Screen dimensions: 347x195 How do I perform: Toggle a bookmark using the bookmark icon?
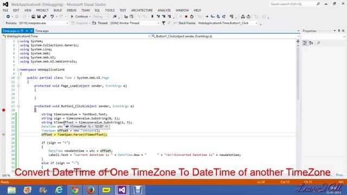[x=152, y=17]
